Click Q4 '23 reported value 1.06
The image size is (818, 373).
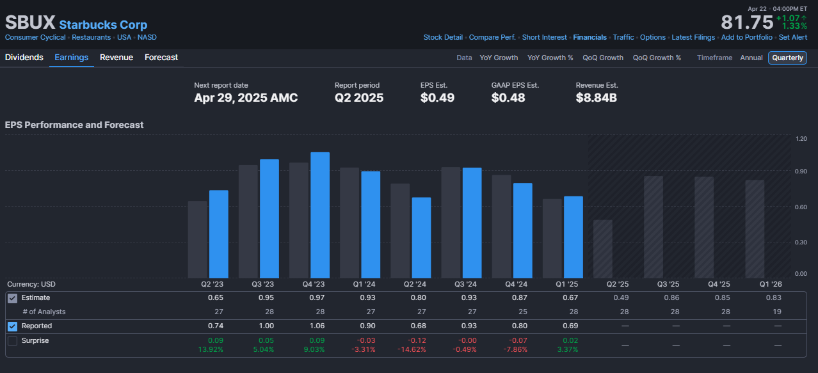(x=318, y=326)
